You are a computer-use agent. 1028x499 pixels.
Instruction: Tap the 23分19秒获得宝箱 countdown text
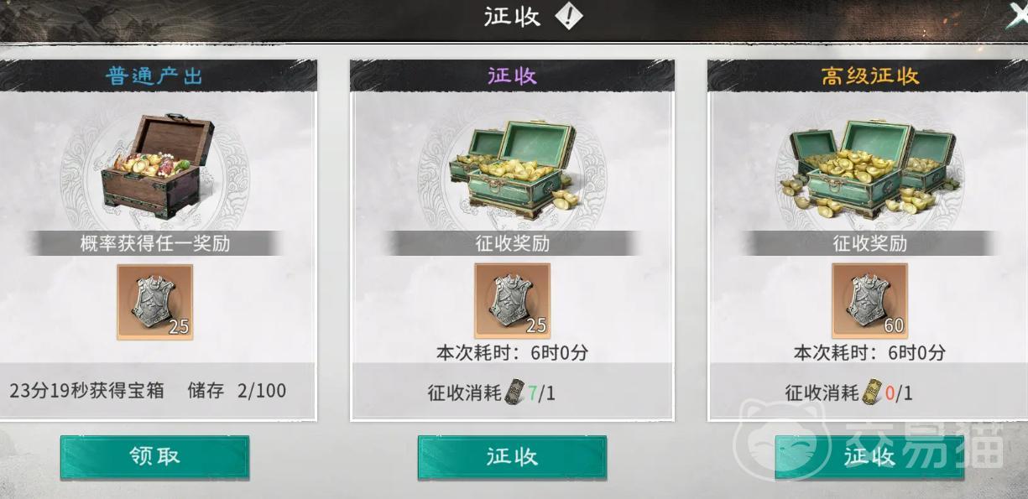click(87, 391)
